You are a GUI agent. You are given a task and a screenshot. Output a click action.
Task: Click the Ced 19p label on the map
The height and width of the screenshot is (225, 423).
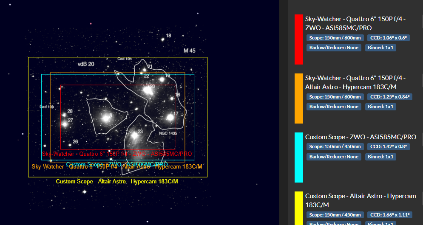(x=47, y=107)
